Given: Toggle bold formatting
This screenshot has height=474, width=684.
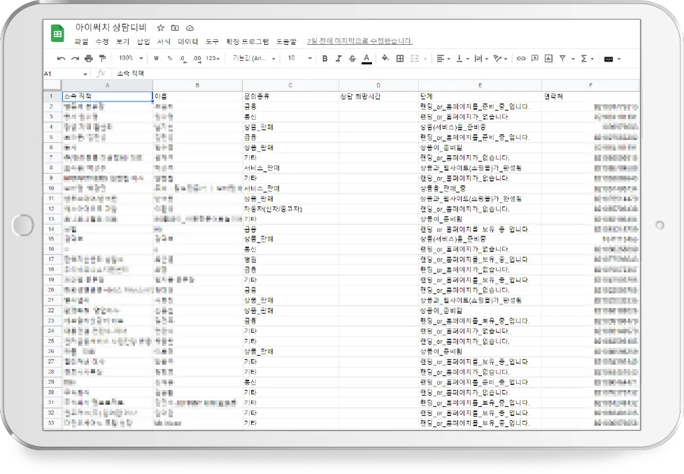Looking at the screenshot, I should [325, 59].
